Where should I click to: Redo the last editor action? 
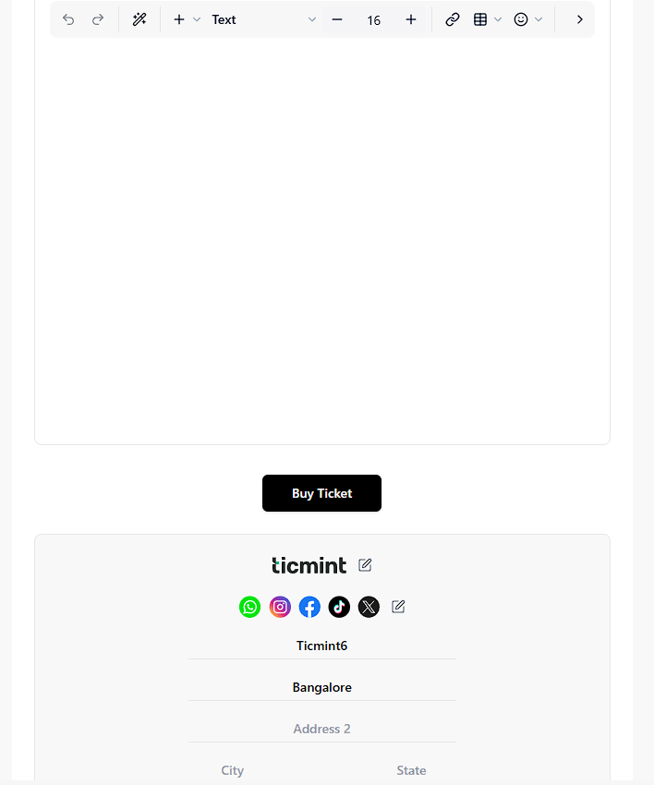pos(98,19)
